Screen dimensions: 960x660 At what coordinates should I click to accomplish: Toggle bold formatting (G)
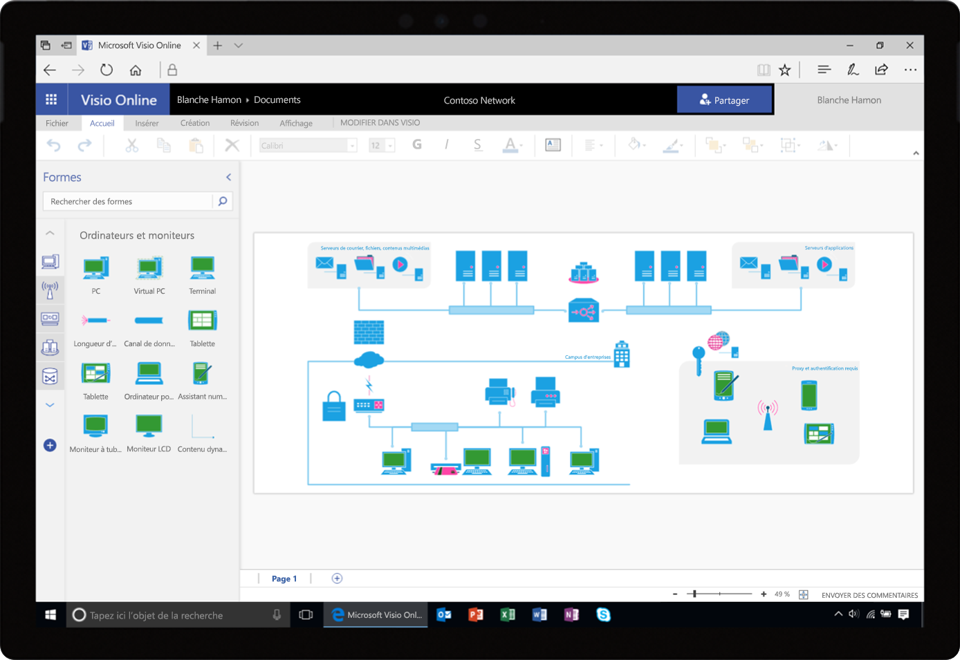[417, 145]
